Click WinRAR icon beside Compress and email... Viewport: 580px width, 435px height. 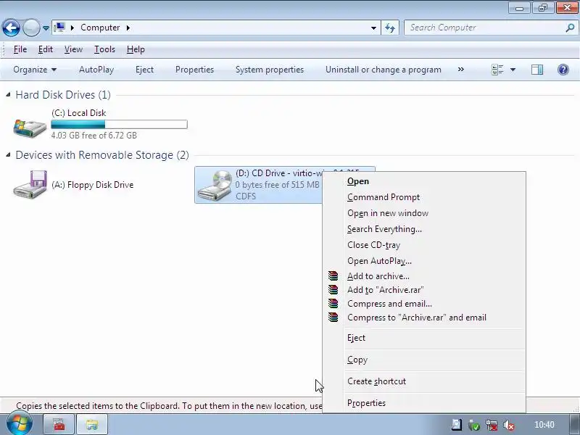point(333,303)
